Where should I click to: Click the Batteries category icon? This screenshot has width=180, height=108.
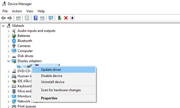click(x=14, y=36)
